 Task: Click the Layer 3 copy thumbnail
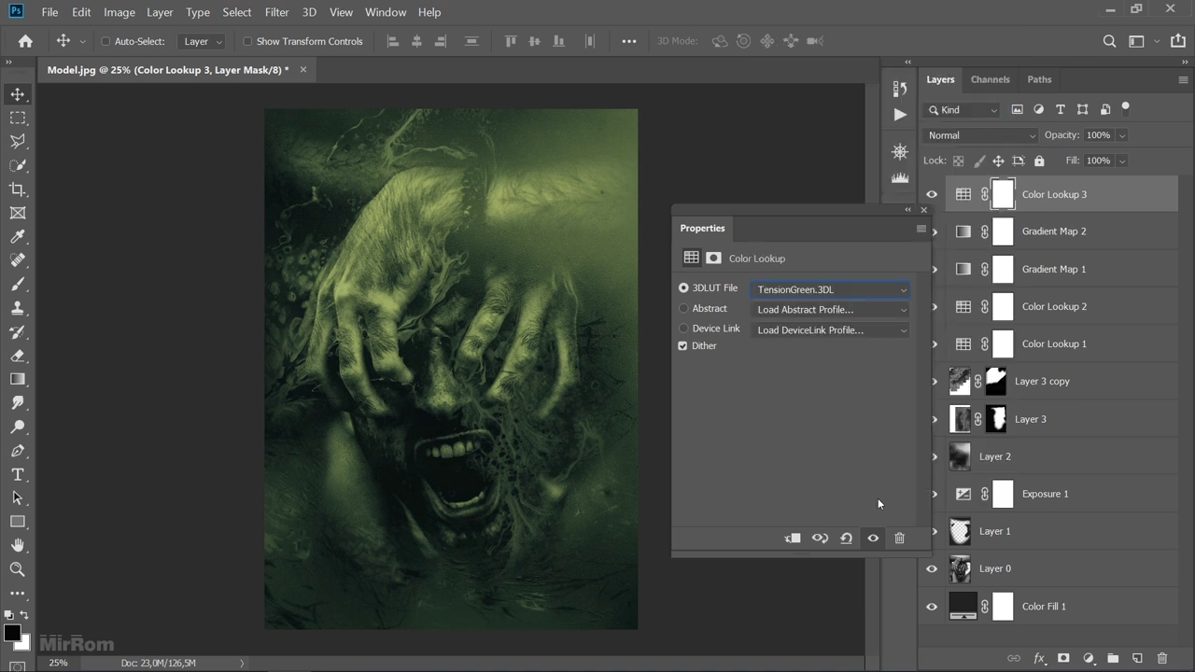pyautogui.click(x=960, y=381)
